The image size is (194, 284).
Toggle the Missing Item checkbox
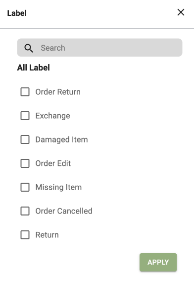pyautogui.click(x=25, y=187)
